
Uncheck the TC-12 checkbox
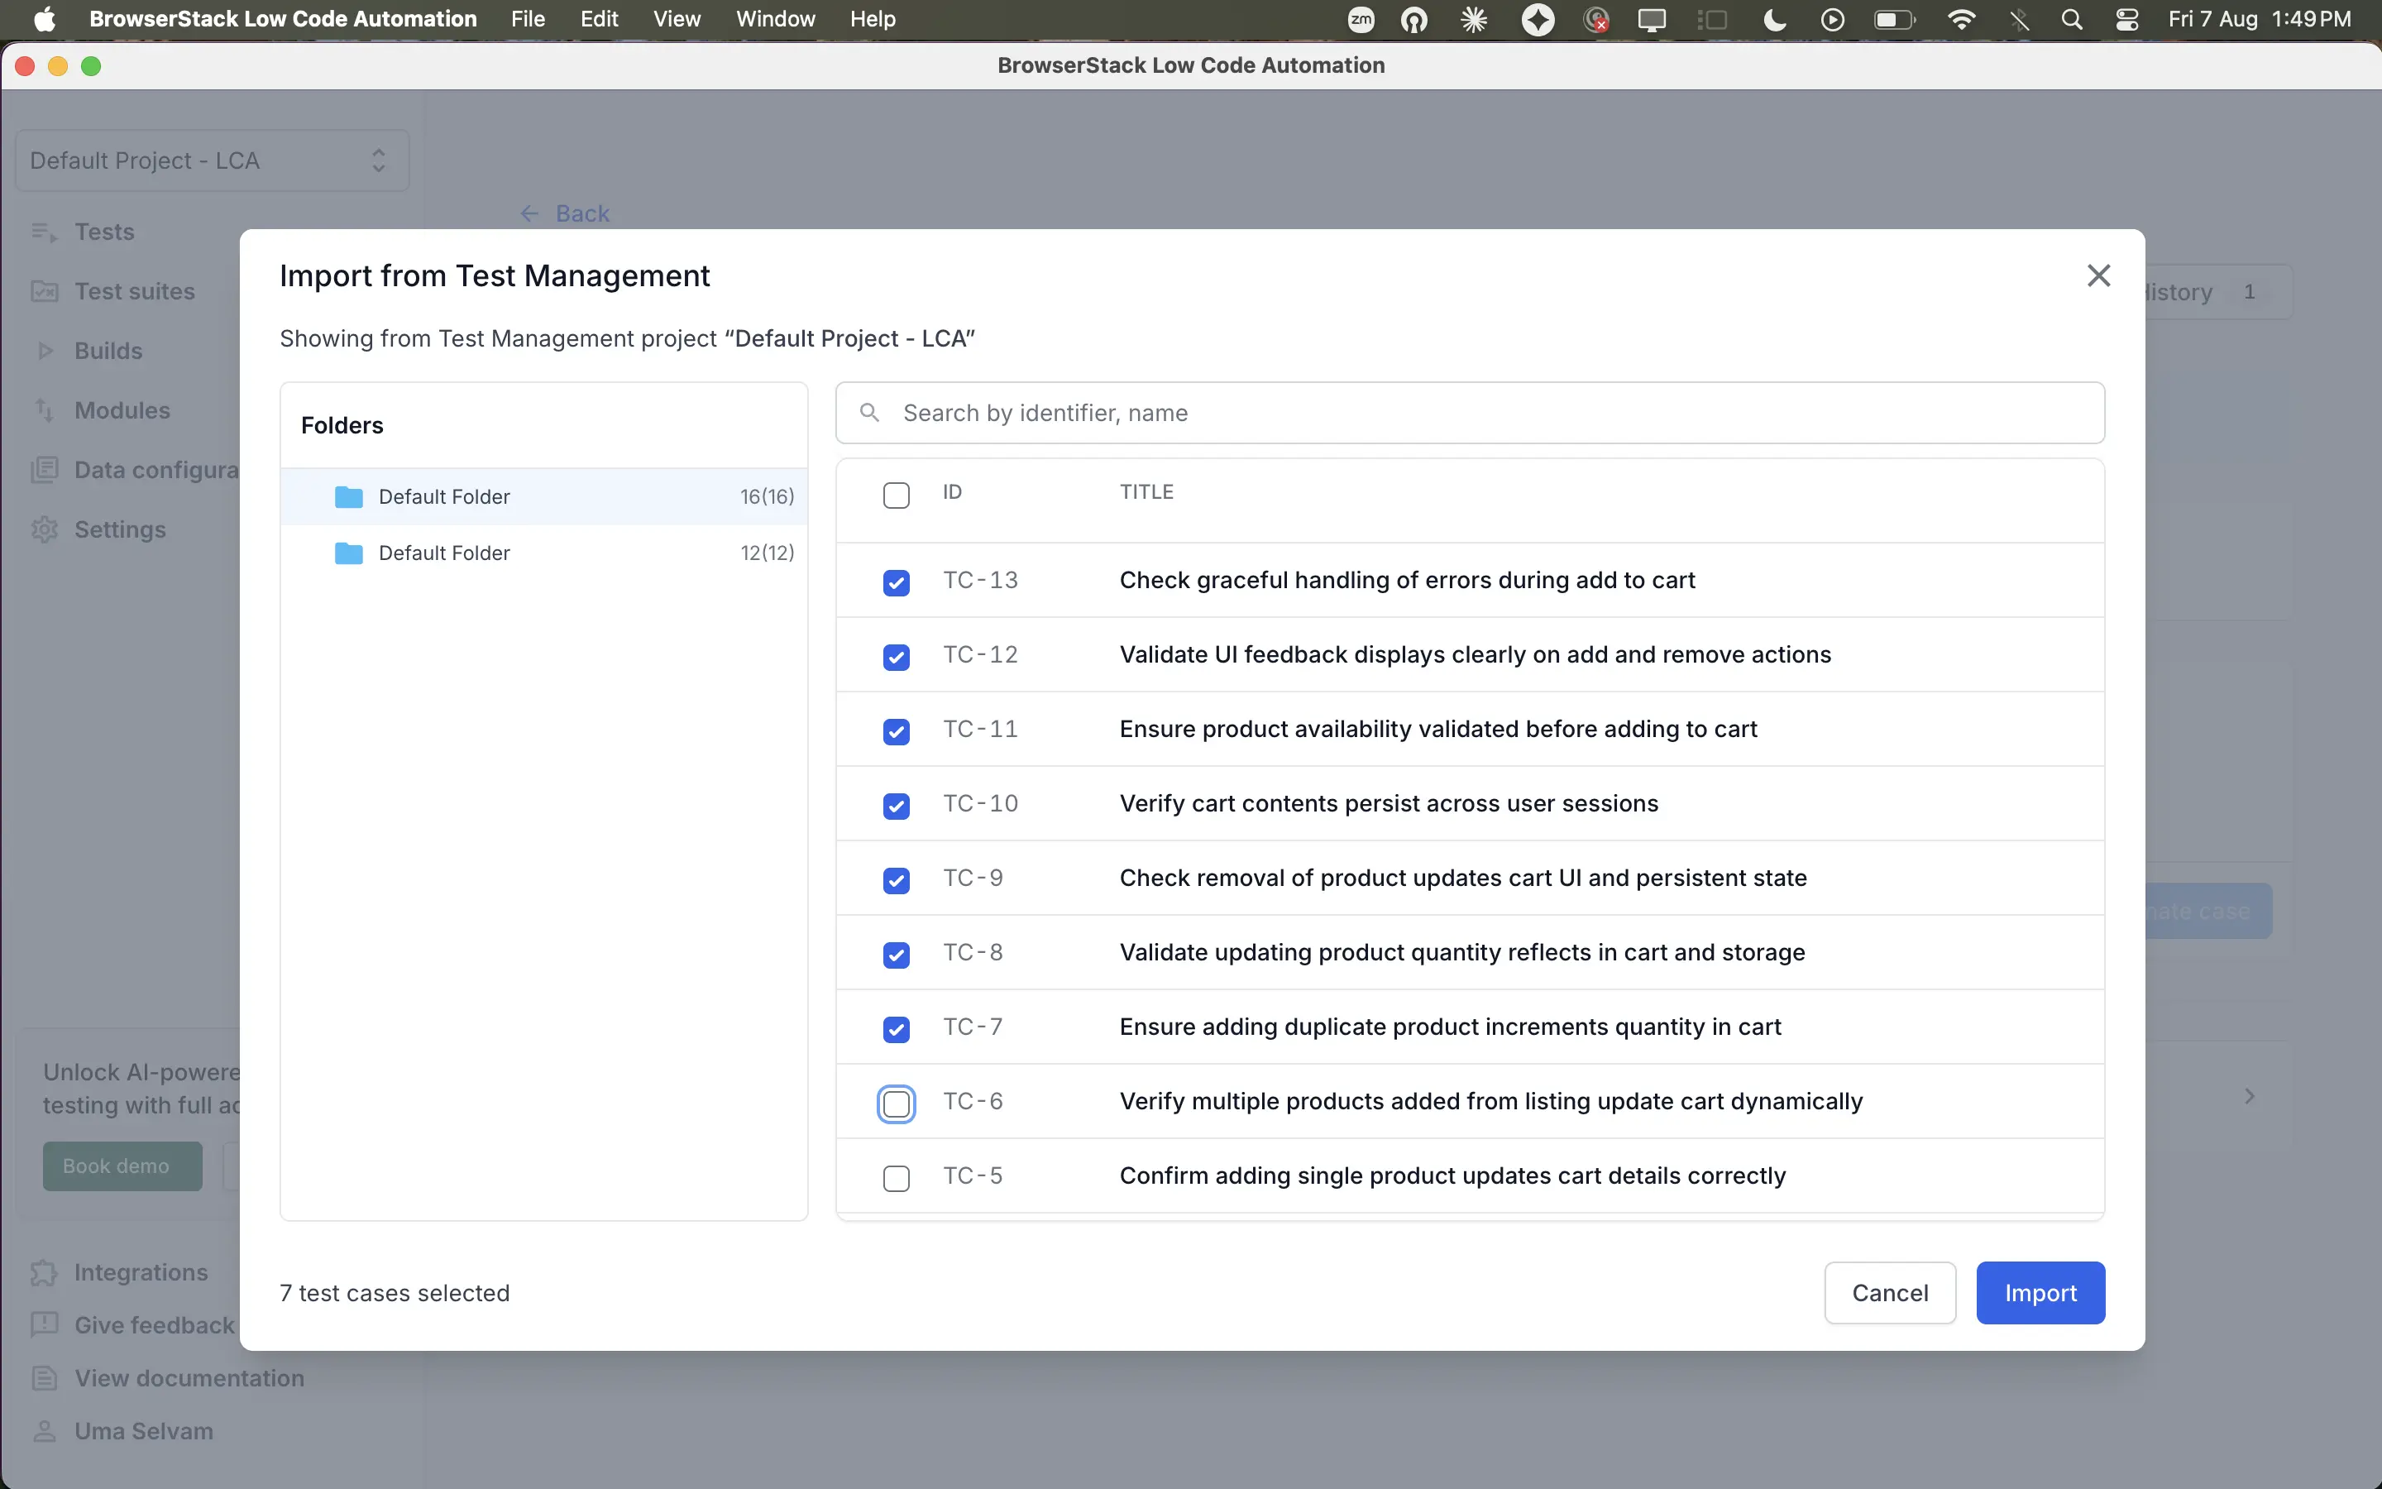(896, 657)
